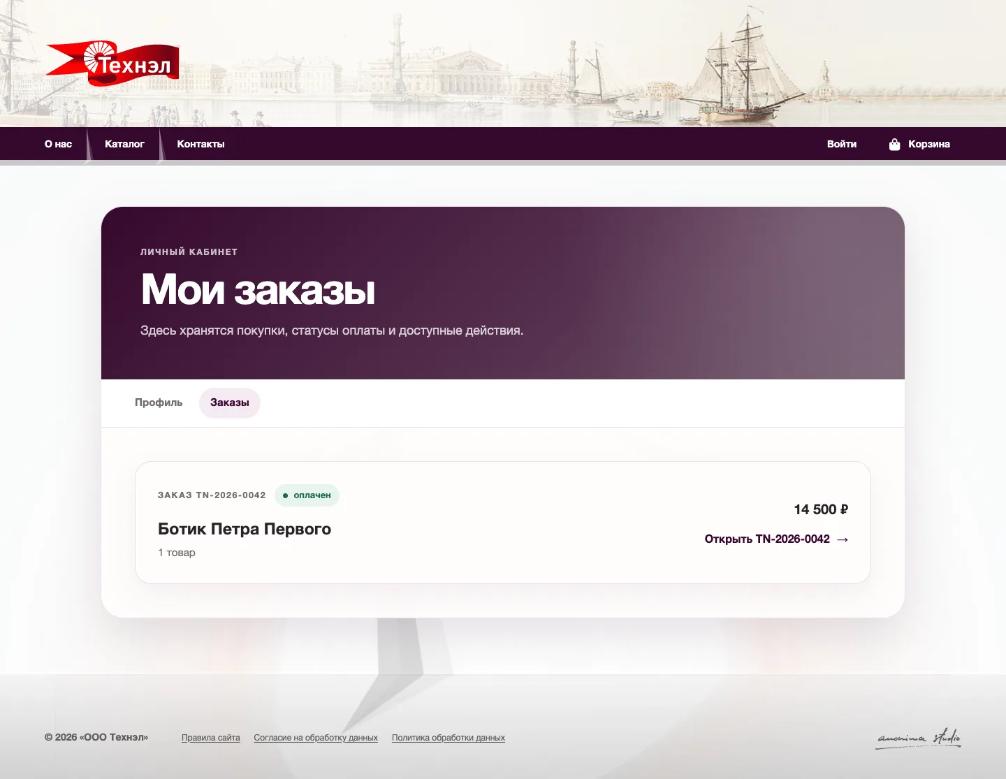The height and width of the screenshot is (779, 1006).
Task: Go to the Каталог page
Action: 124,144
